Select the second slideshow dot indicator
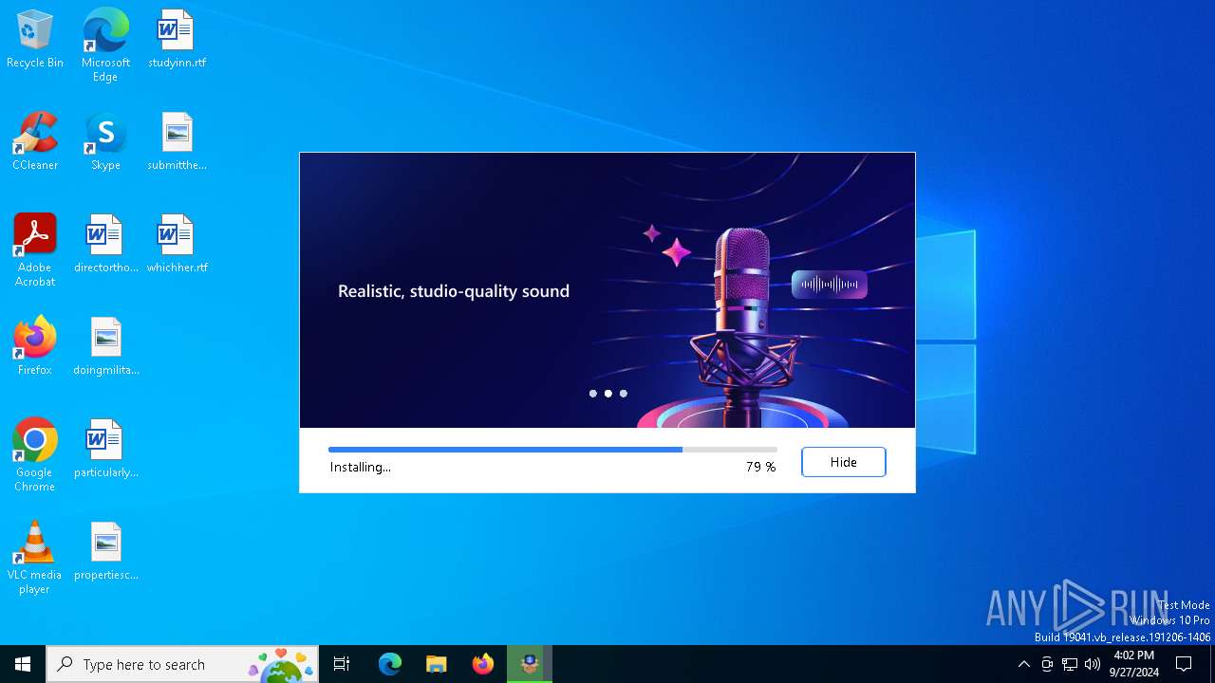The height and width of the screenshot is (683, 1215). (x=608, y=394)
